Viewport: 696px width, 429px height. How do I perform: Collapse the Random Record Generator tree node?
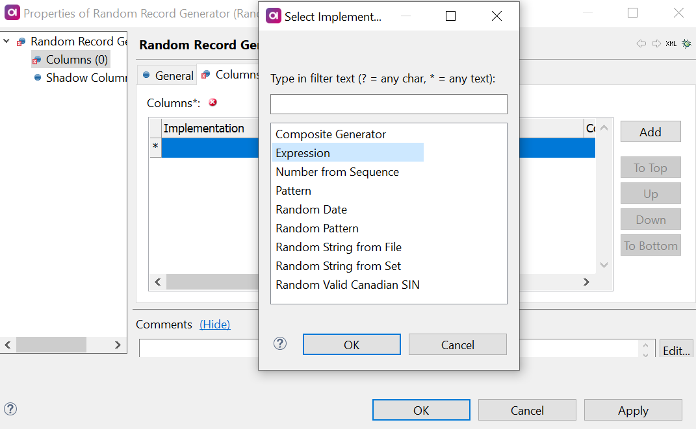5,41
